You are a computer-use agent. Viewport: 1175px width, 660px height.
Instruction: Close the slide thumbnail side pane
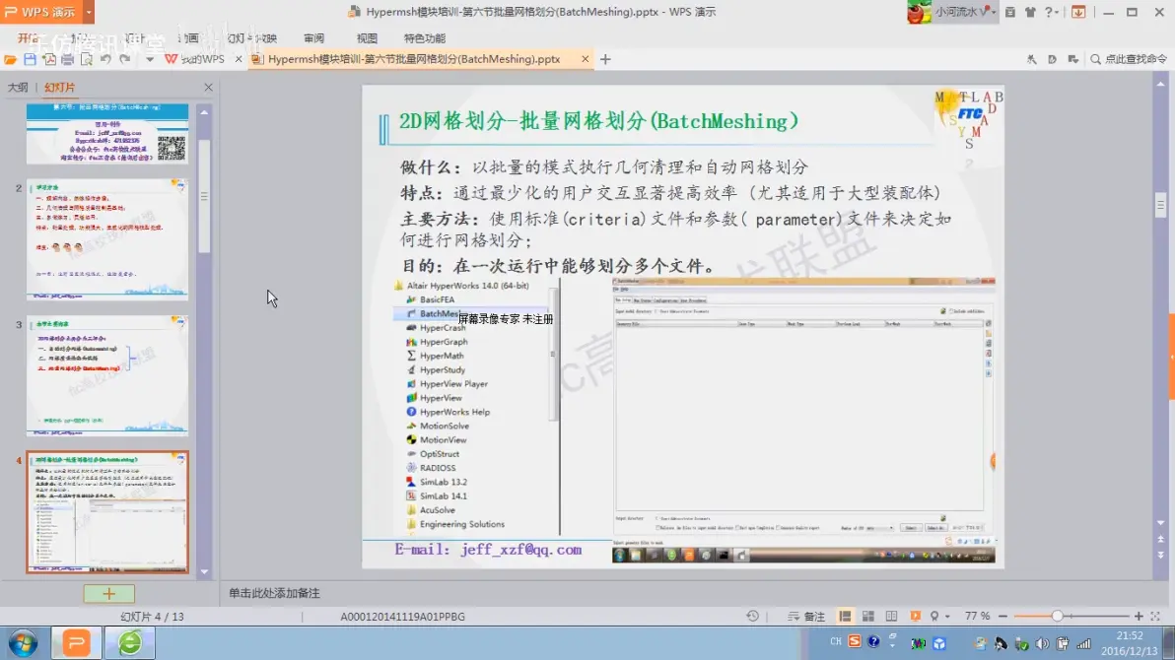tap(208, 88)
